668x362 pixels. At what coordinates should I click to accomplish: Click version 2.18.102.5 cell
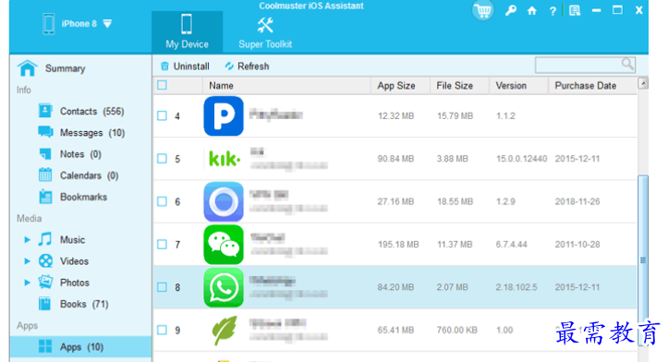click(516, 287)
